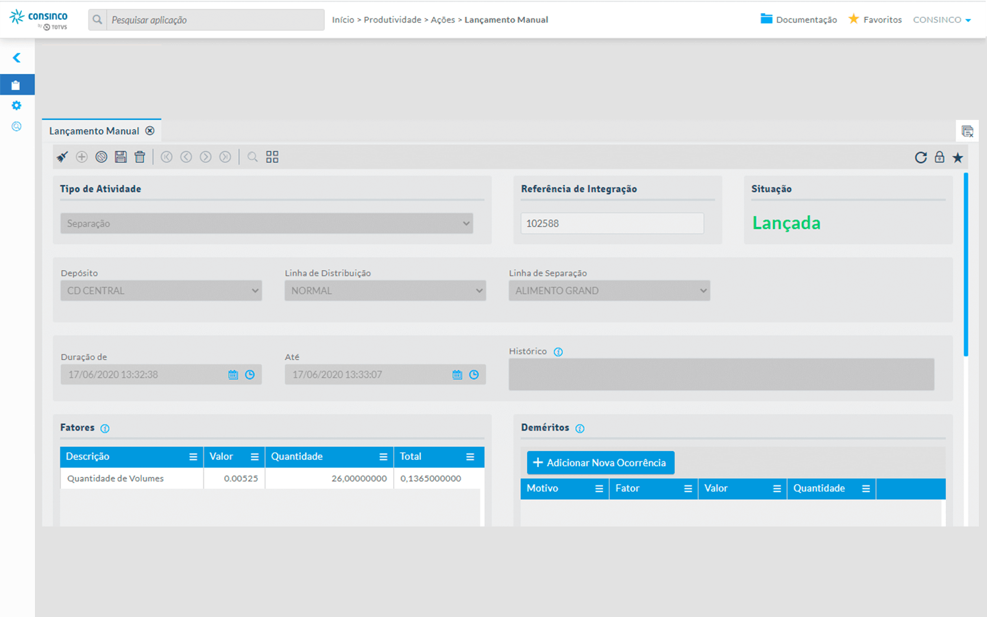This screenshot has height=617, width=987.
Task: Open calendar picker for Duração de
Action: [x=233, y=375]
